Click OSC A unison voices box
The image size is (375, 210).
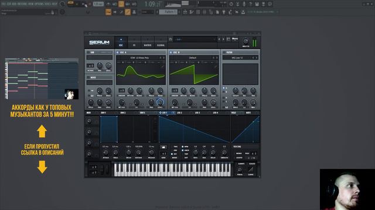[121, 90]
